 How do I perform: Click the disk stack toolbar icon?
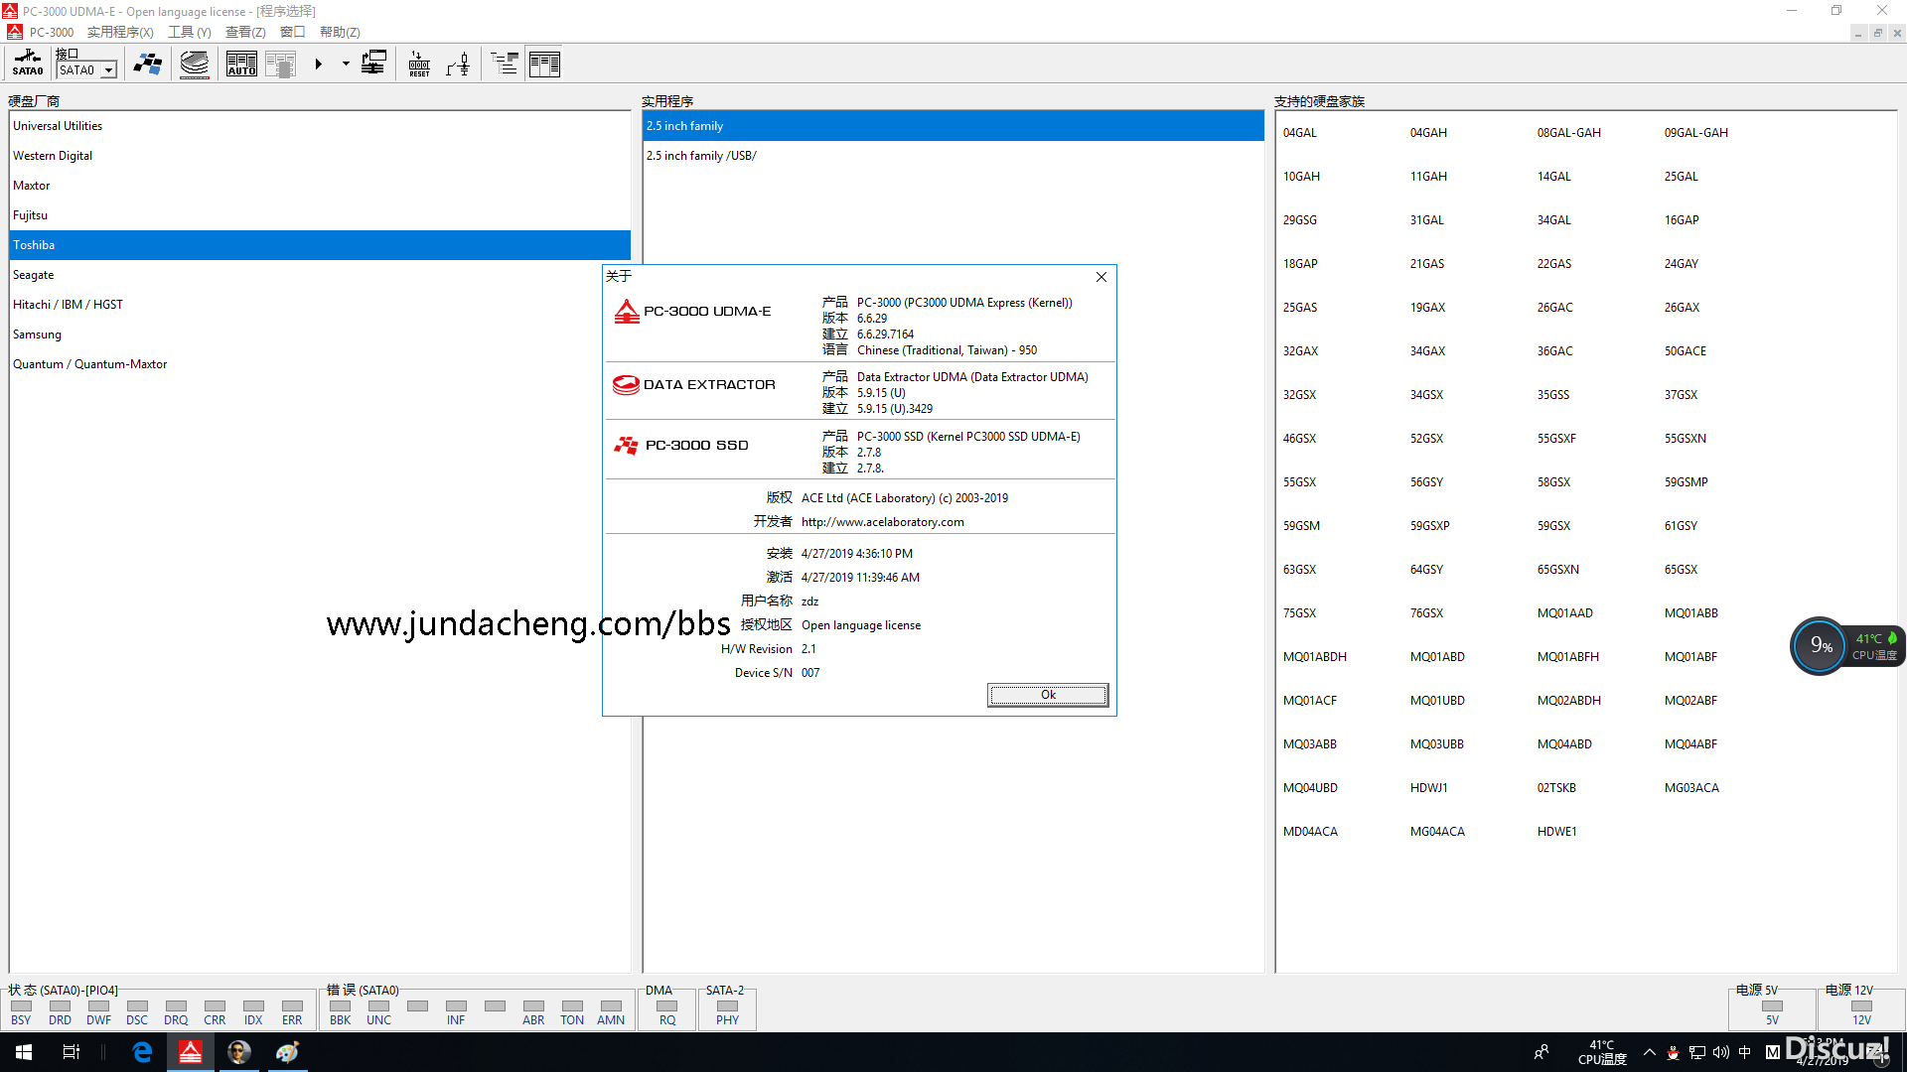[195, 65]
